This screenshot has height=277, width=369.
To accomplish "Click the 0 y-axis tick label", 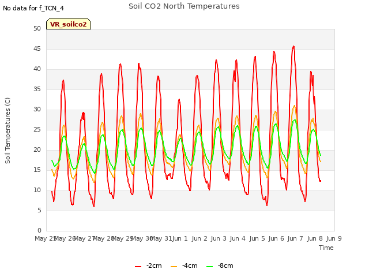I will point(39,230).
